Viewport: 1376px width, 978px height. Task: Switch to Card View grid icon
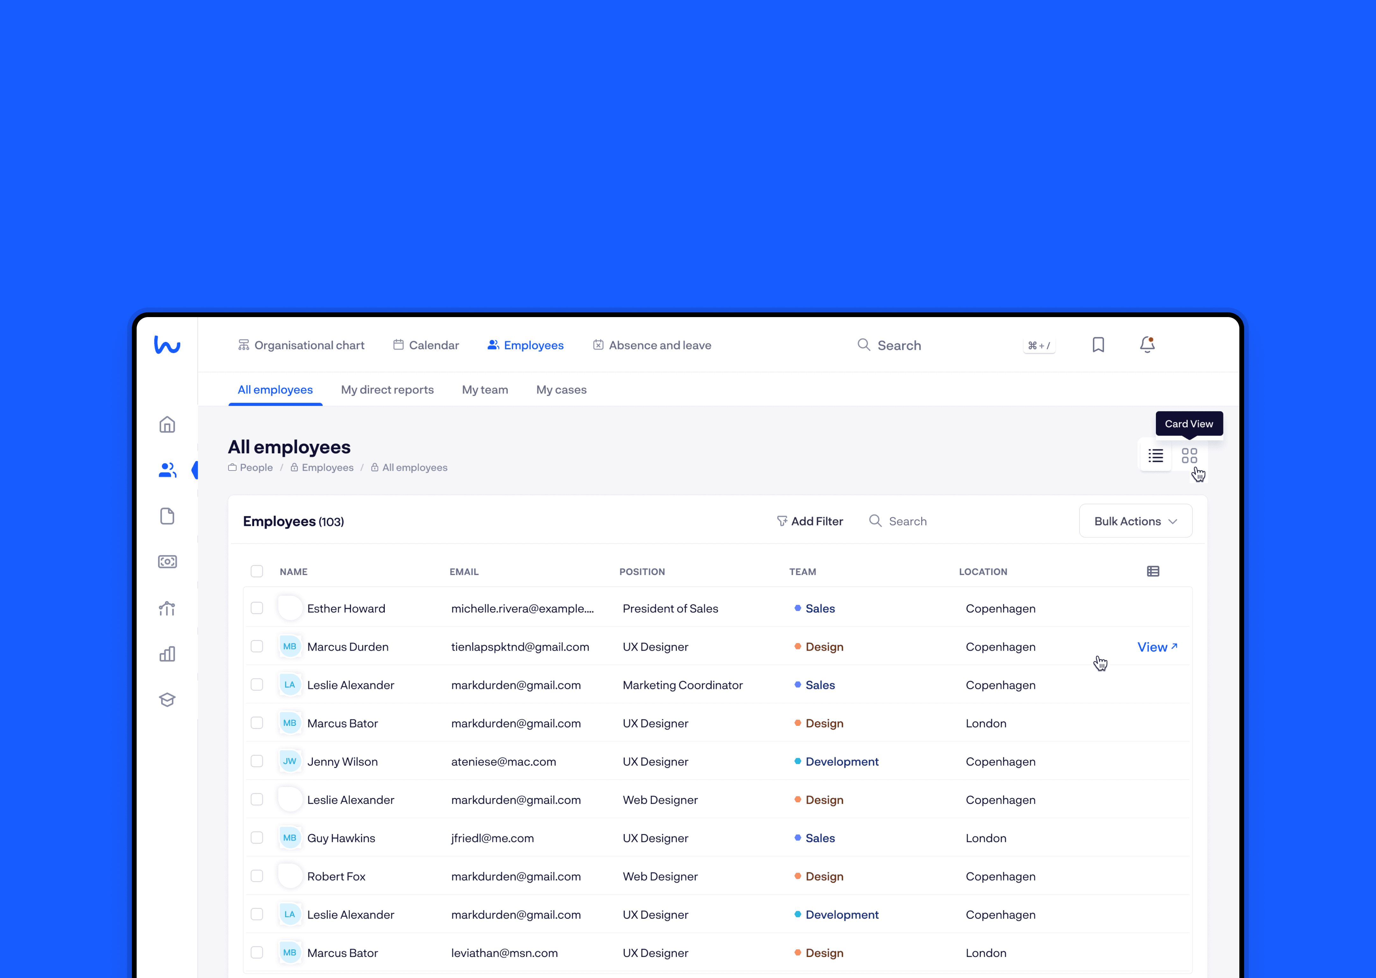1189,455
